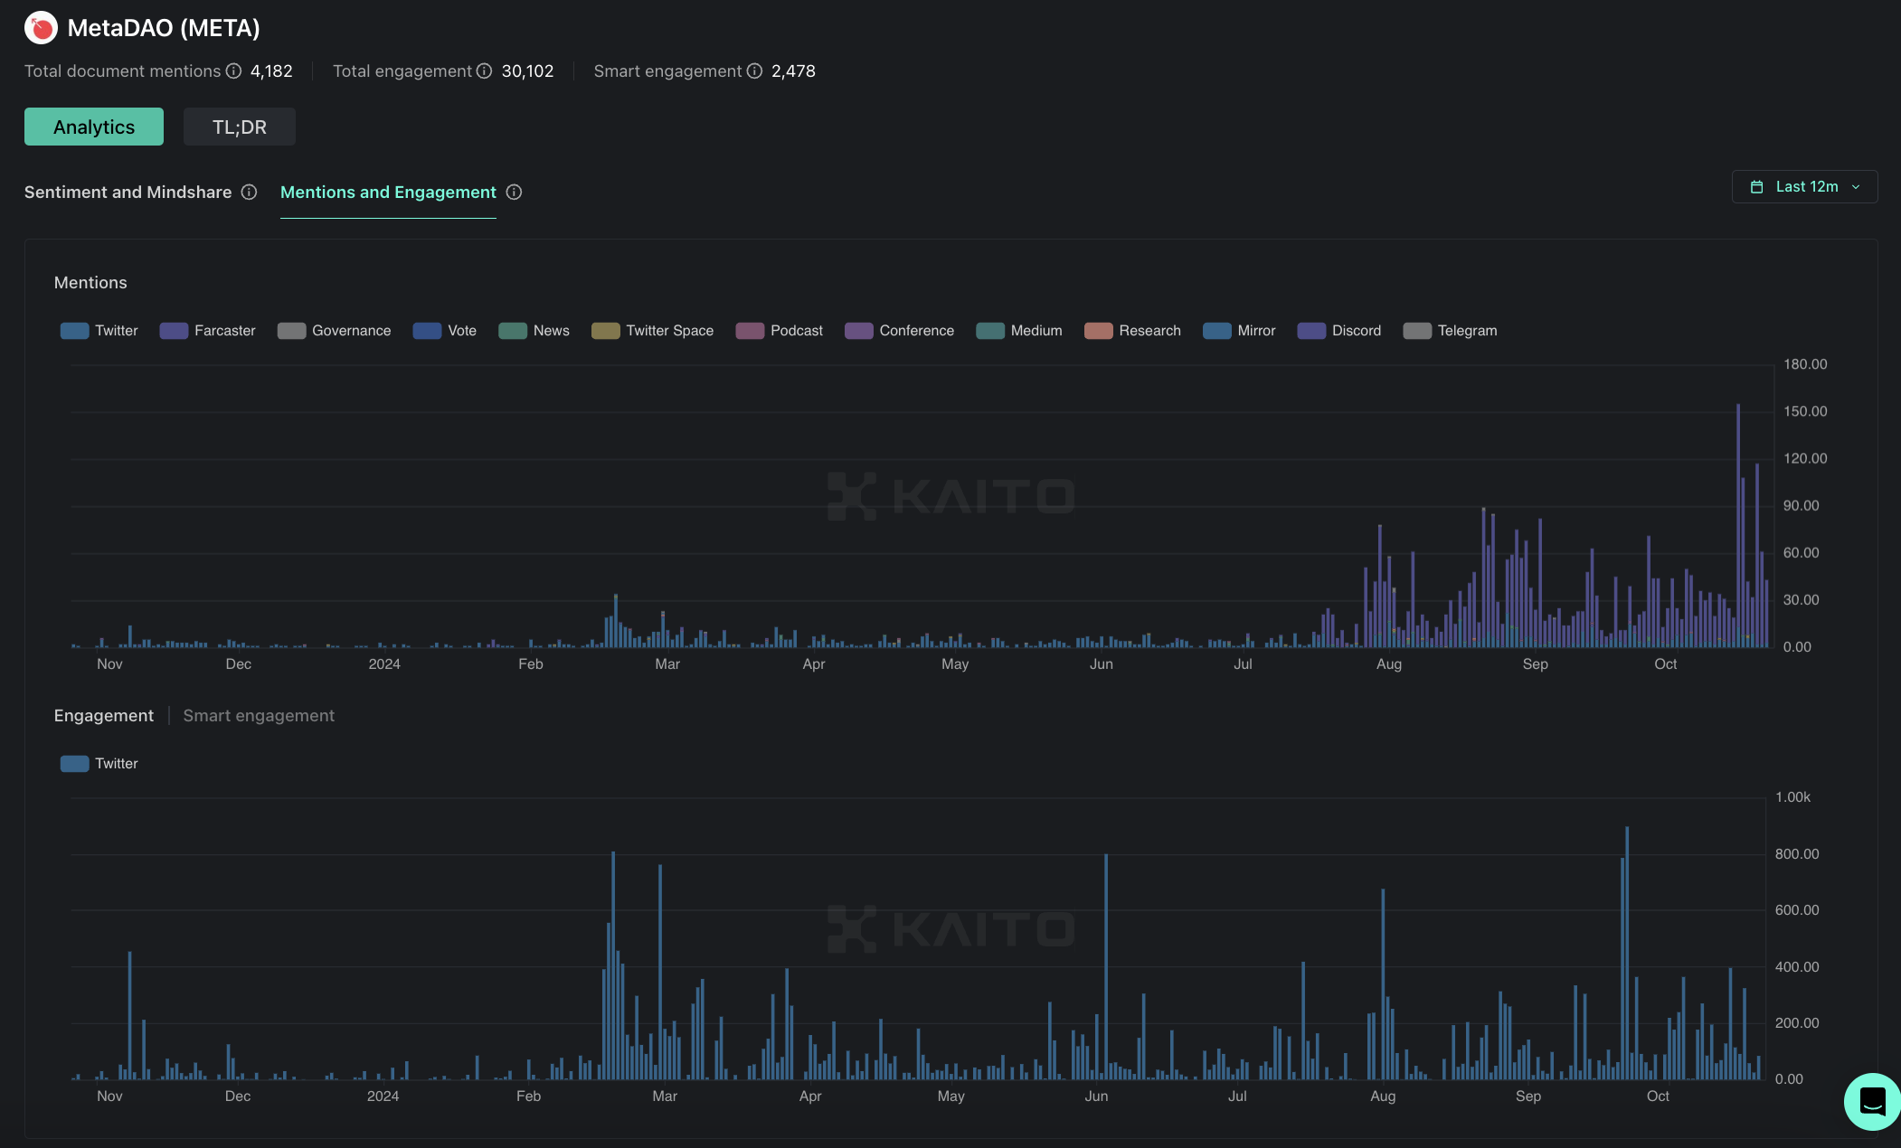Open info icon next to Total document mentions
1901x1148 pixels.
234,71
